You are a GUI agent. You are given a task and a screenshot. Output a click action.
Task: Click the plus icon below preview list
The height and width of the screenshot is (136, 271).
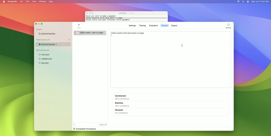pyautogui.click(x=74, y=125)
